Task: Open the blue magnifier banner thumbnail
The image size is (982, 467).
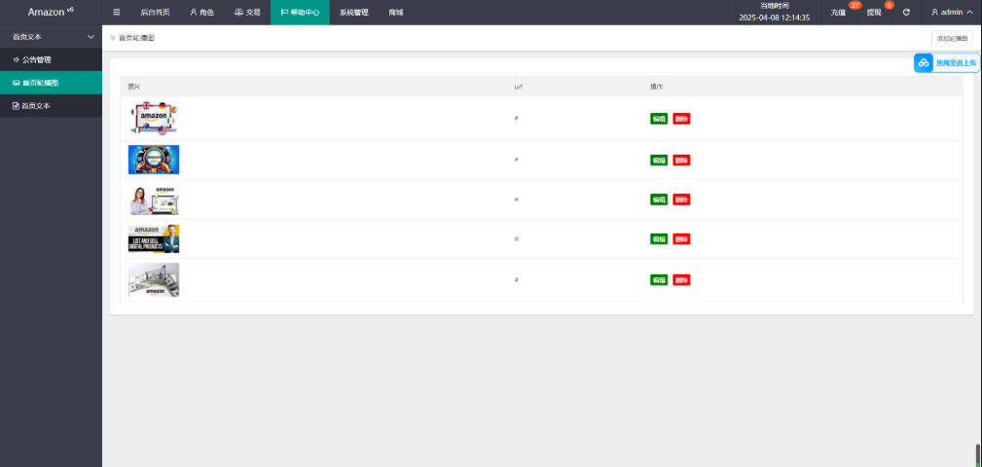Action: pos(154,160)
